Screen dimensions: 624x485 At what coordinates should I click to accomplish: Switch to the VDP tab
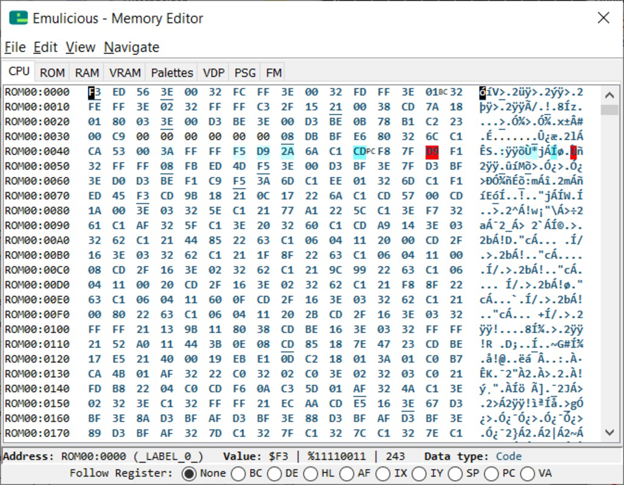213,73
